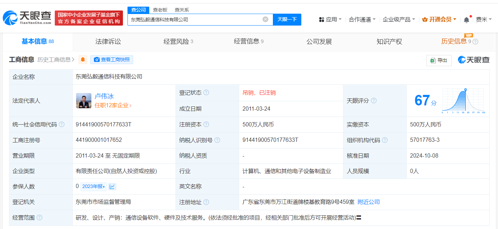Click the help icon next to 纳税人识别号
498x229 pixels.
tap(217, 140)
